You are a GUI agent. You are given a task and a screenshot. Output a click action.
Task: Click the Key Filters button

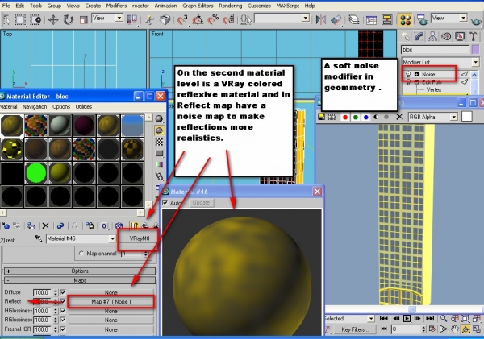[355, 329]
